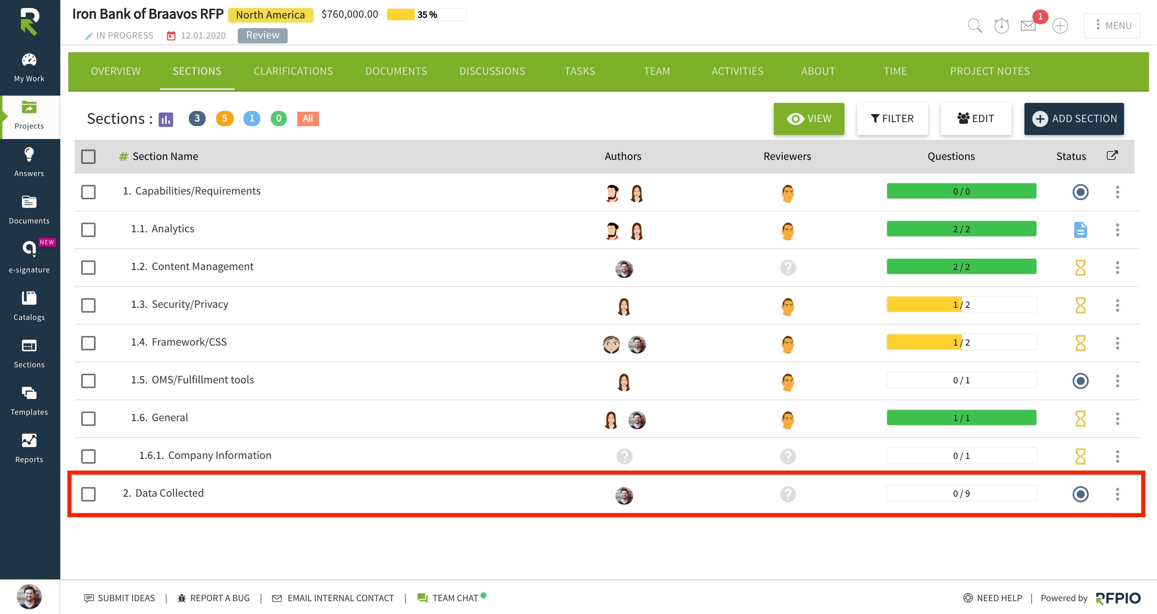
Task: Check the OMS/Fulfillment tools row checkbox
Action: 88,381
